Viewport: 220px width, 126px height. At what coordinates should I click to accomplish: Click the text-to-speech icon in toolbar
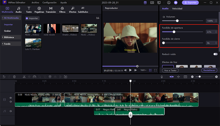point(65,77)
